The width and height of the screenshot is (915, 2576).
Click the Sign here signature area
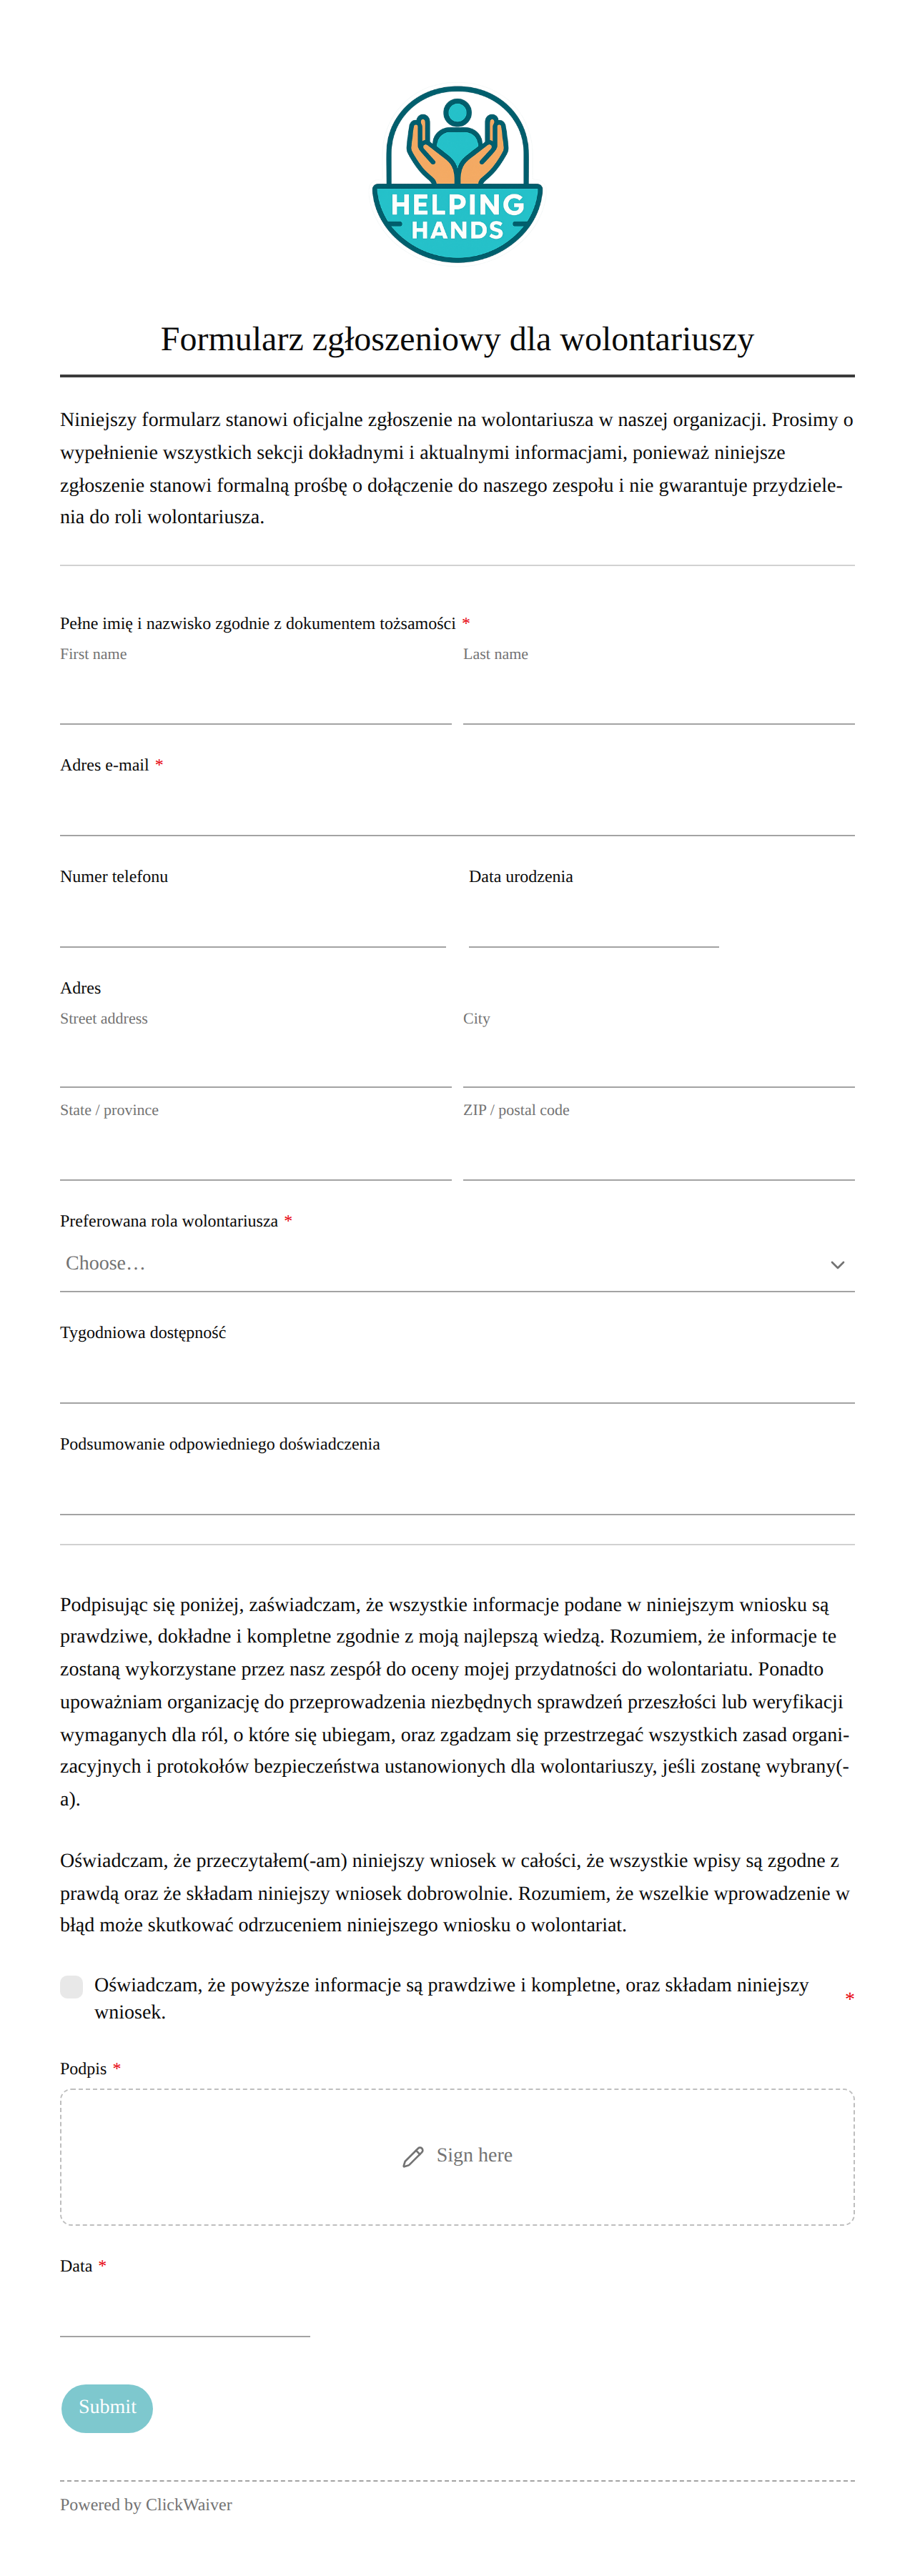(457, 2157)
